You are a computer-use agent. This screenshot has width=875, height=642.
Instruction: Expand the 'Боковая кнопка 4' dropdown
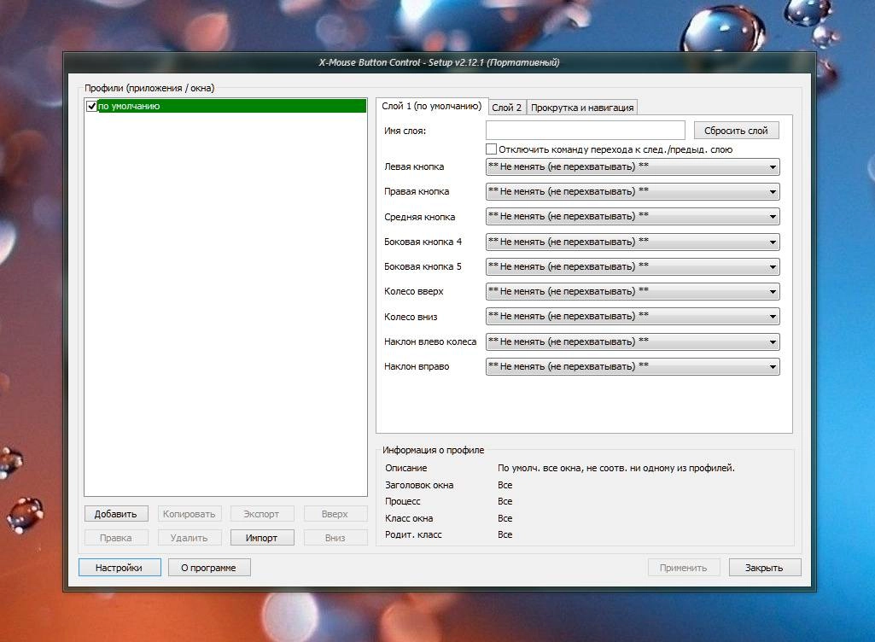pyautogui.click(x=633, y=242)
